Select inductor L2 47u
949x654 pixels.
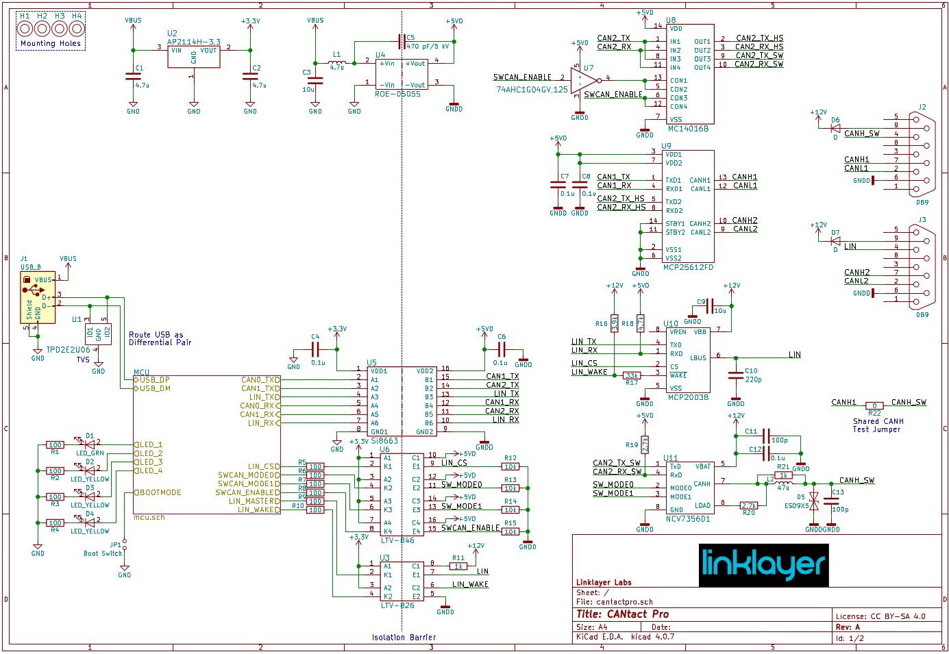(783, 483)
